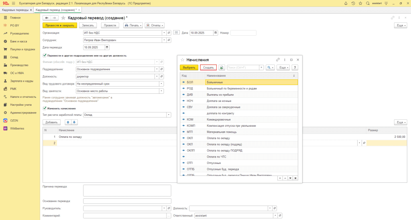Screen dimensions: 411x220
Task: Select Командировочные row
Action: click(239, 119)
